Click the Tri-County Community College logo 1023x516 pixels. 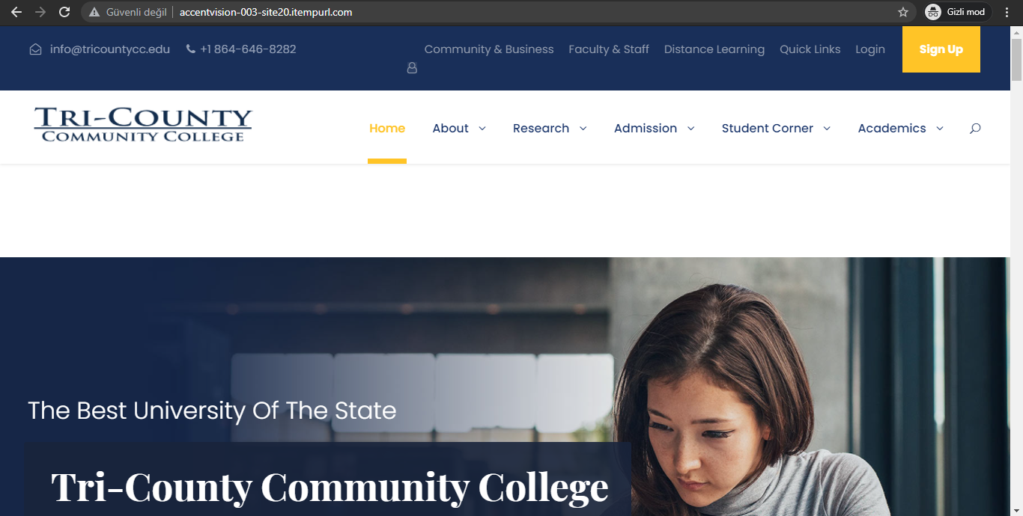point(143,125)
